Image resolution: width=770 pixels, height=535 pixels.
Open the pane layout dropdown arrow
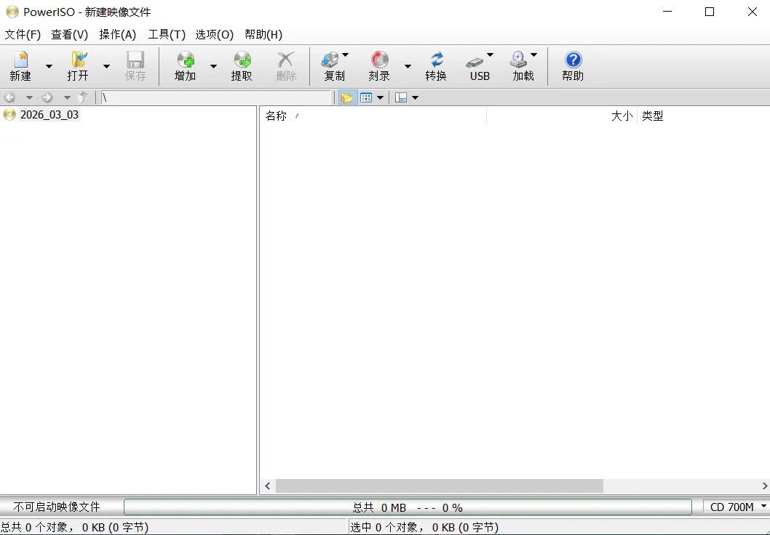coord(416,97)
